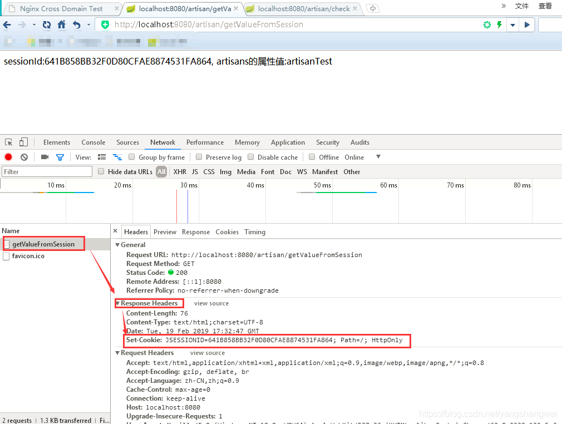The width and height of the screenshot is (562, 424).
Task: Click the network Filter text field
Action: [47, 172]
